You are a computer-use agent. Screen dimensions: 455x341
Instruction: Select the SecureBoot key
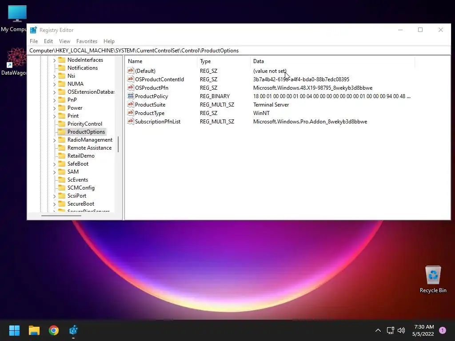(x=81, y=203)
